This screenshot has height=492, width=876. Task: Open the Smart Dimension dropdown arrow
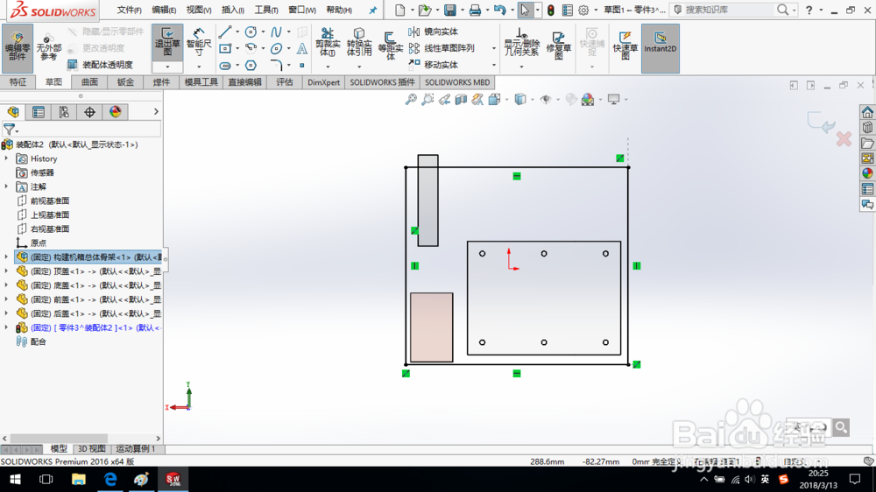click(199, 67)
